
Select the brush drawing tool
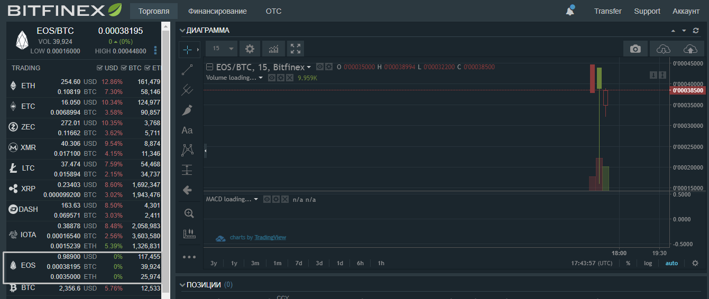coord(187,110)
